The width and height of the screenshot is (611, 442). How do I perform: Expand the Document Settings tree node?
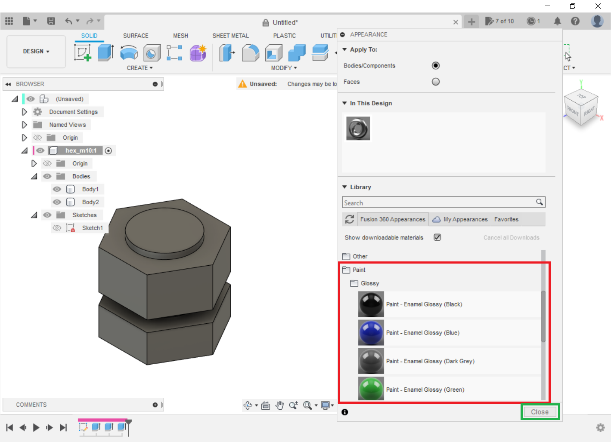click(24, 112)
